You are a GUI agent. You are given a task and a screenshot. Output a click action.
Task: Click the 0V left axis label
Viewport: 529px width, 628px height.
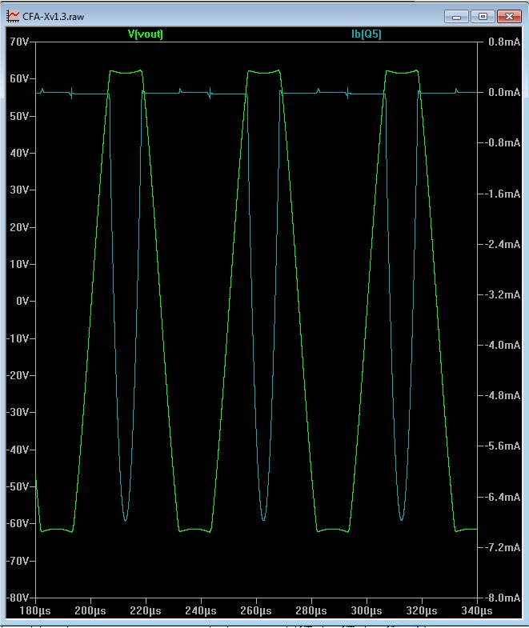coord(22,301)
